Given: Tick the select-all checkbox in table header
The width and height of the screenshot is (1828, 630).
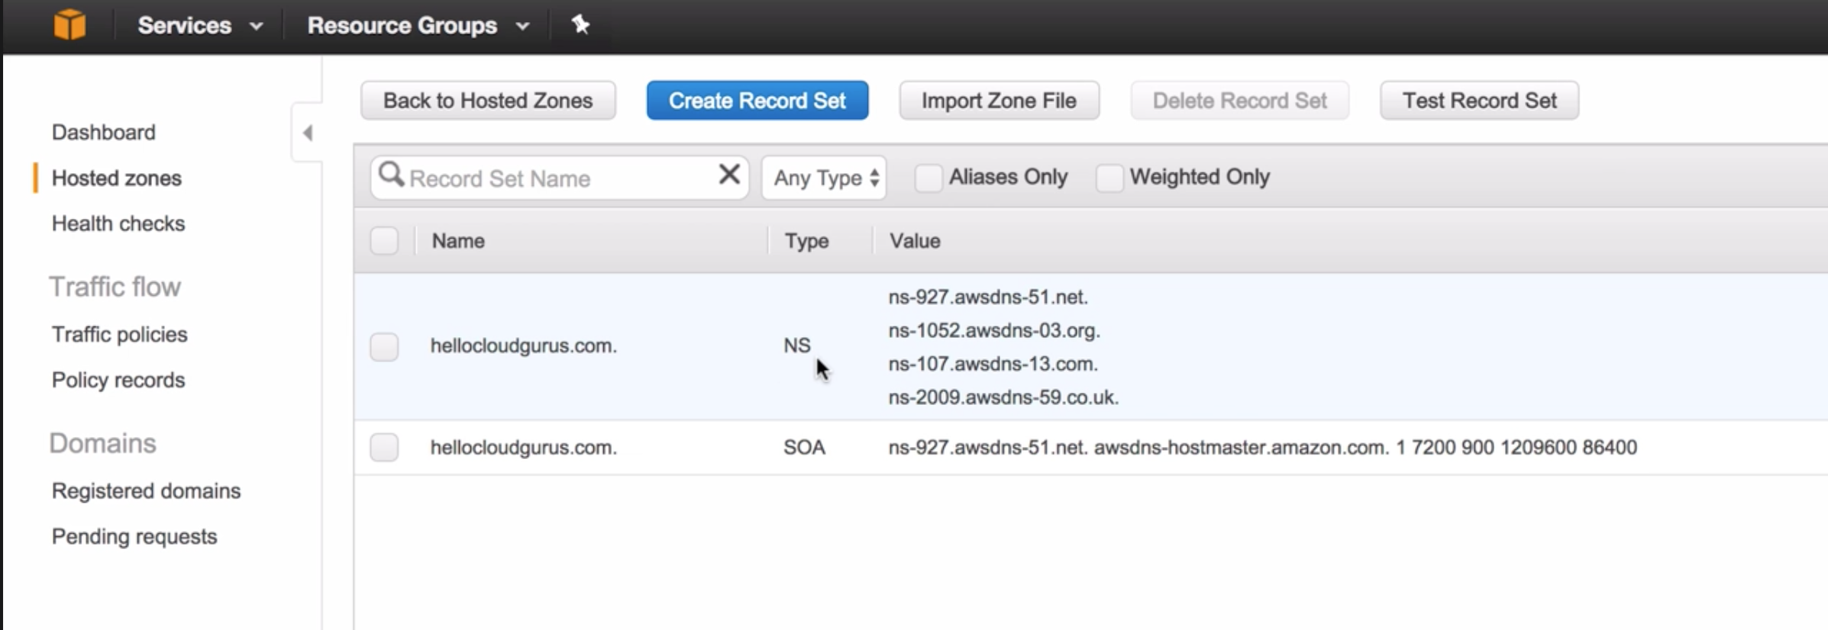Looking at the screenshot, I should 384,241.
